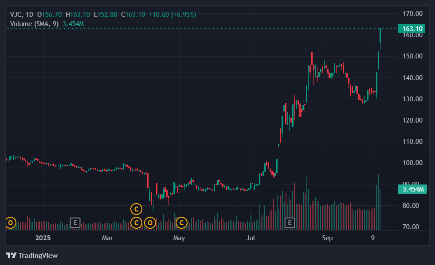This screenshot has width=435, height=265.
Task: Click the Sep label on time axis
Action: click(327, 238)
